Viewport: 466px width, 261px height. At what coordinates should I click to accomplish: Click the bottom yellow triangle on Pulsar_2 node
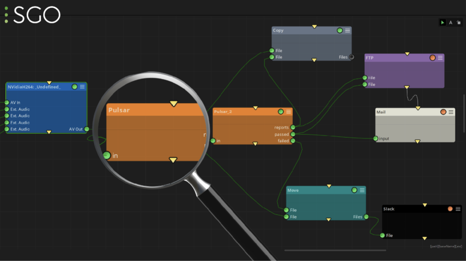pos(255,144)
